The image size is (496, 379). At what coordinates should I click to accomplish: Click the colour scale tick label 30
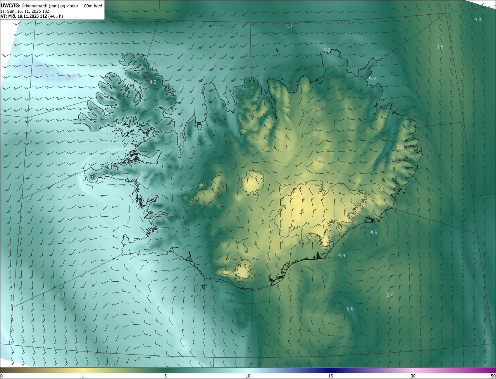(x=413, y=376)
